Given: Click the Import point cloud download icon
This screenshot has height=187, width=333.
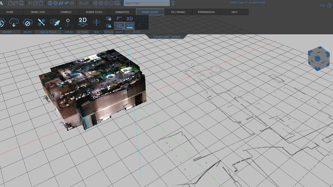Looking at the screenshot, I should [x=14, y=22].
